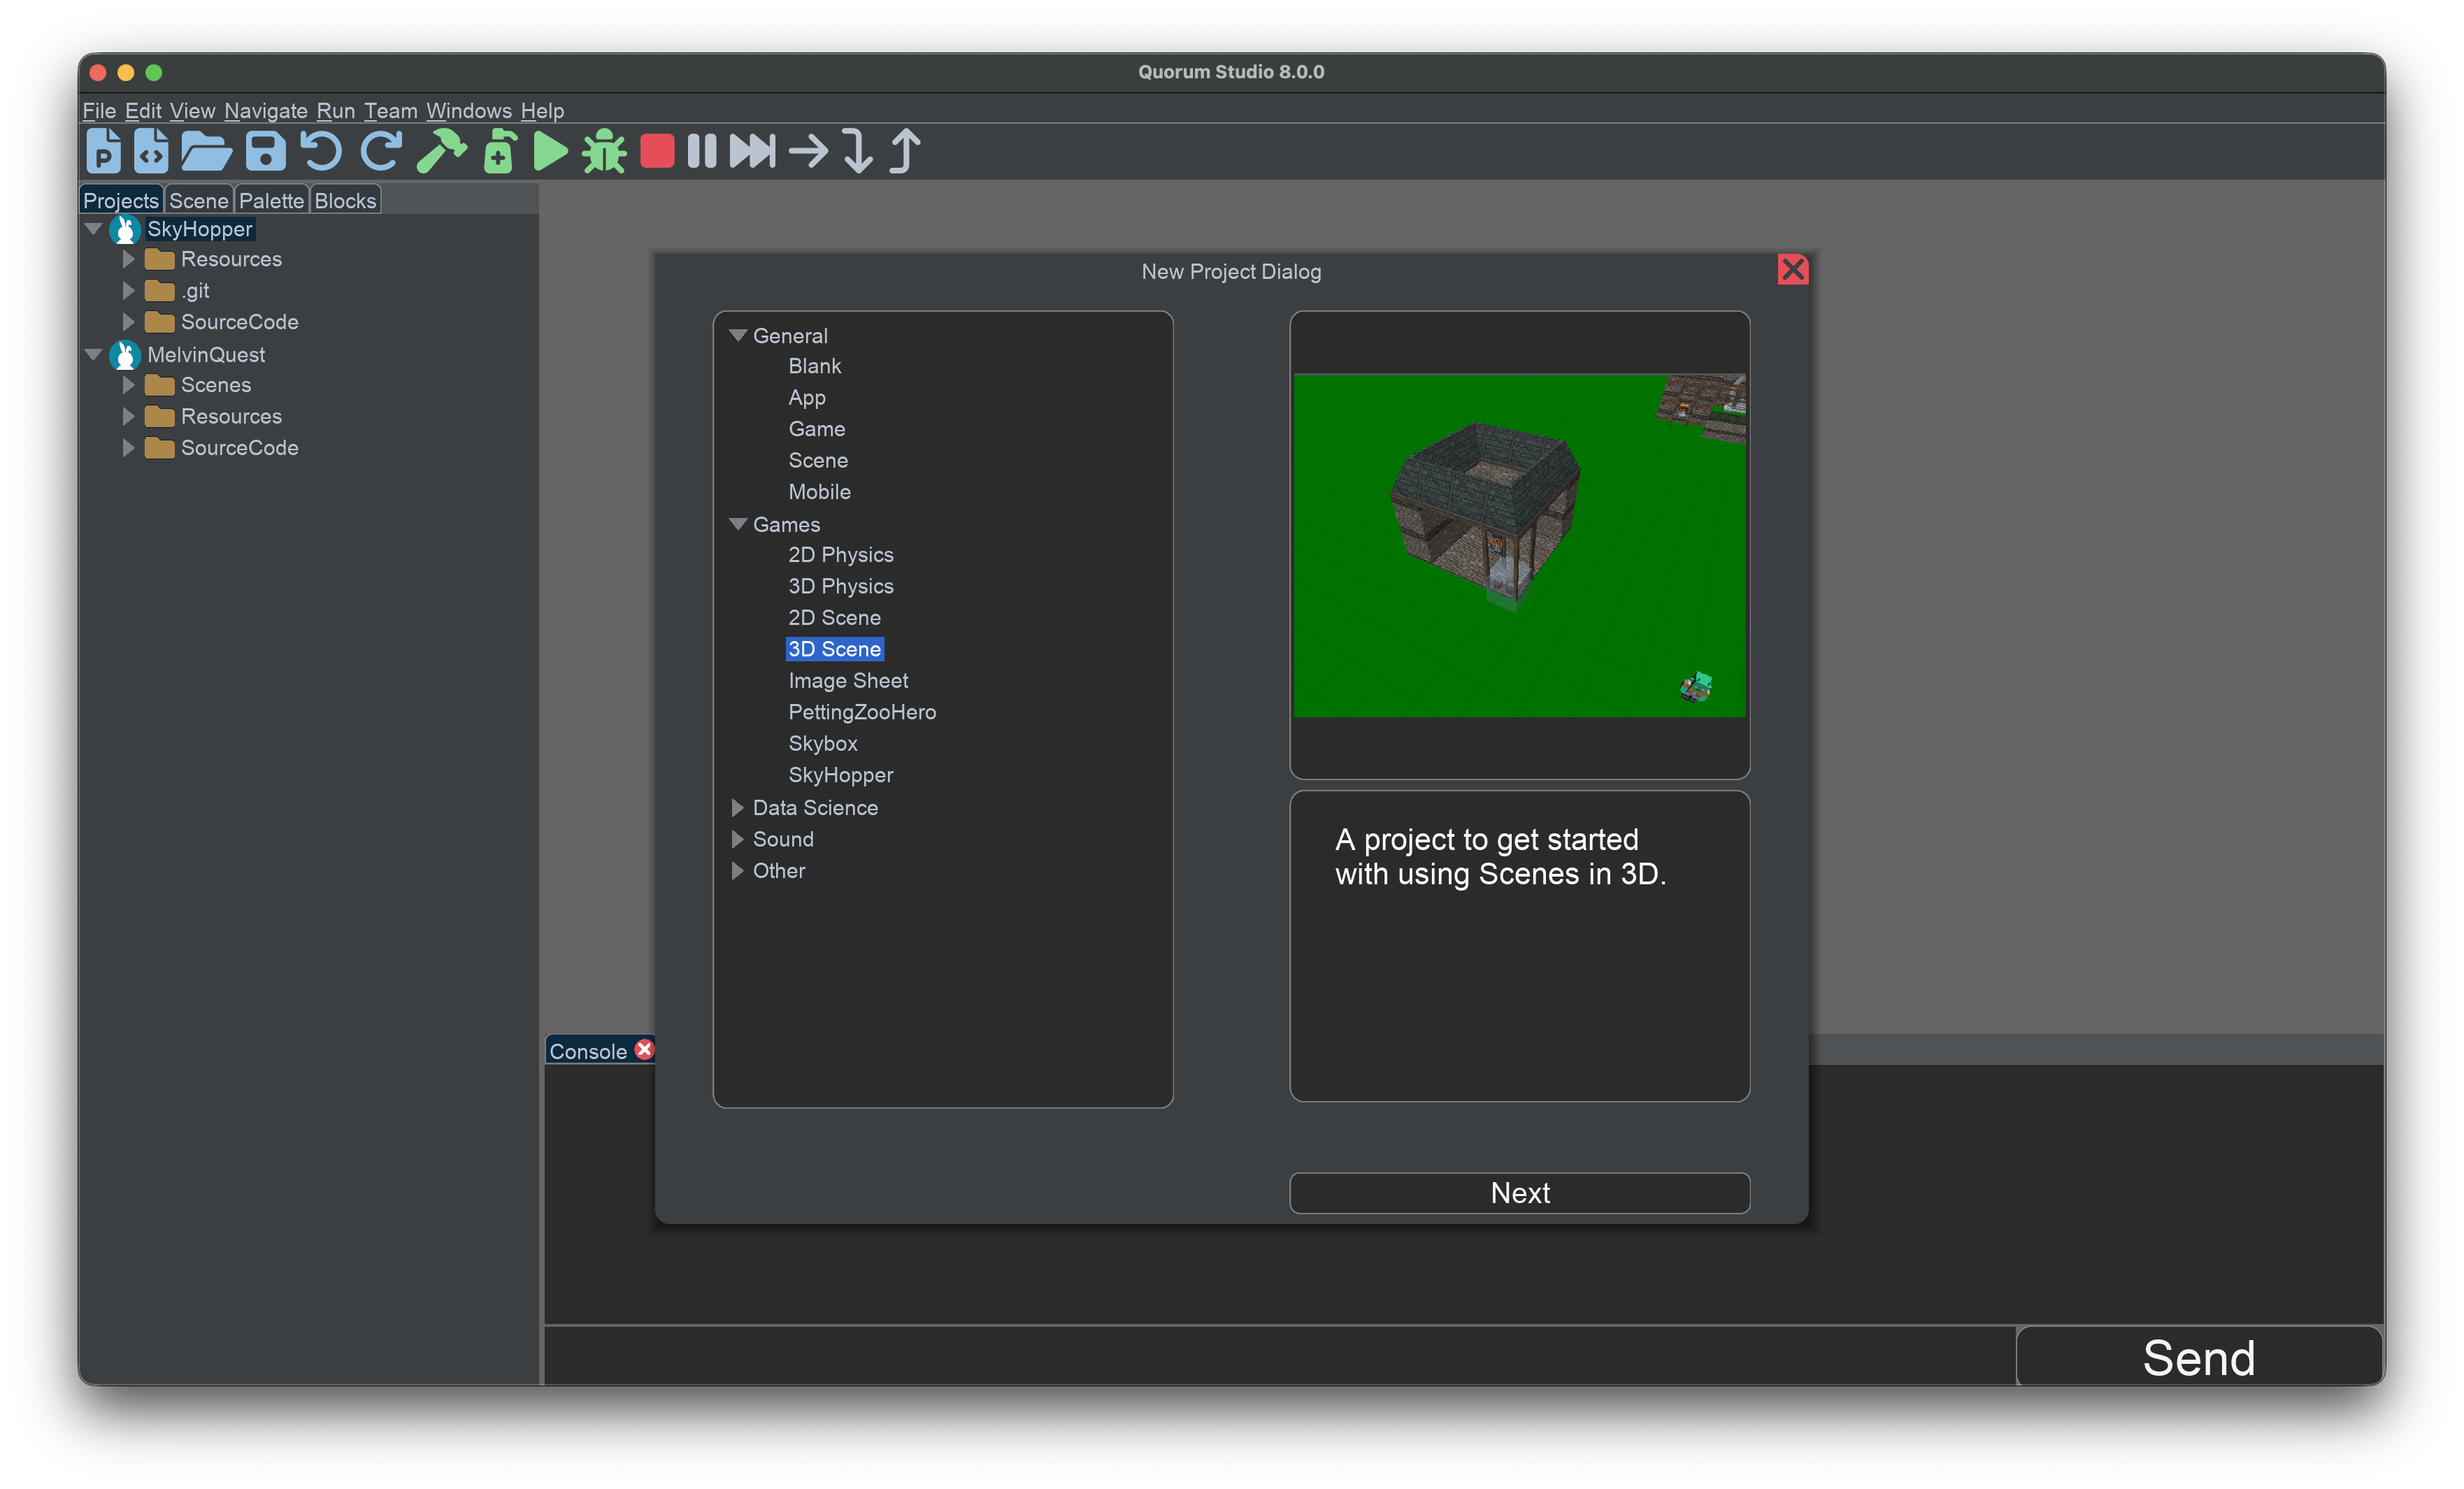Click the Undo arrow icon

[x=322, y=151]
